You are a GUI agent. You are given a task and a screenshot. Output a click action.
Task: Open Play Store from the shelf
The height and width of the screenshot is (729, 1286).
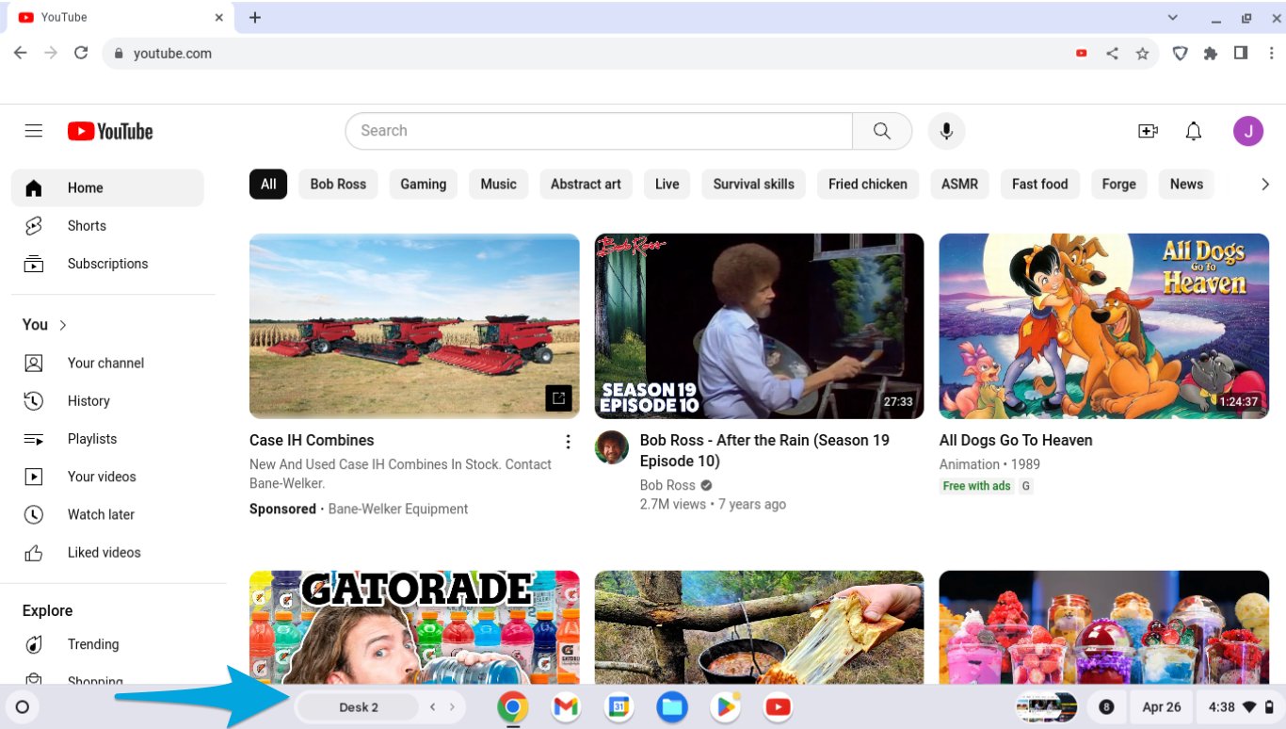pyautogui.click(x=725, y=706)
